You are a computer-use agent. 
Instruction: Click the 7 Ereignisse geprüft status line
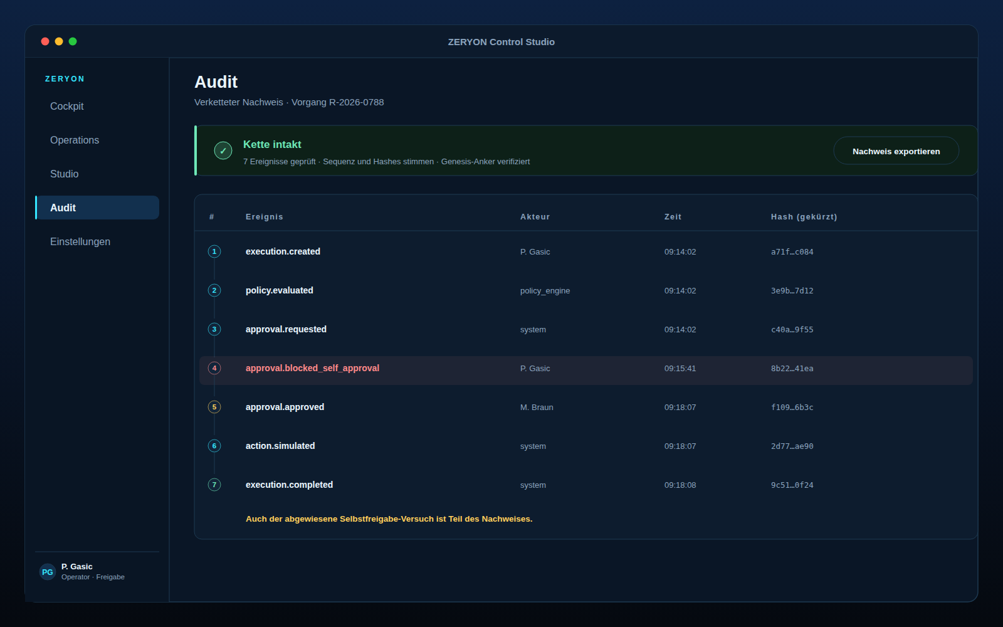pos(386,162)
